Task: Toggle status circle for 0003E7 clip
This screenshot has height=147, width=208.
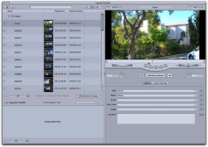Action: [x=4, y=38]
